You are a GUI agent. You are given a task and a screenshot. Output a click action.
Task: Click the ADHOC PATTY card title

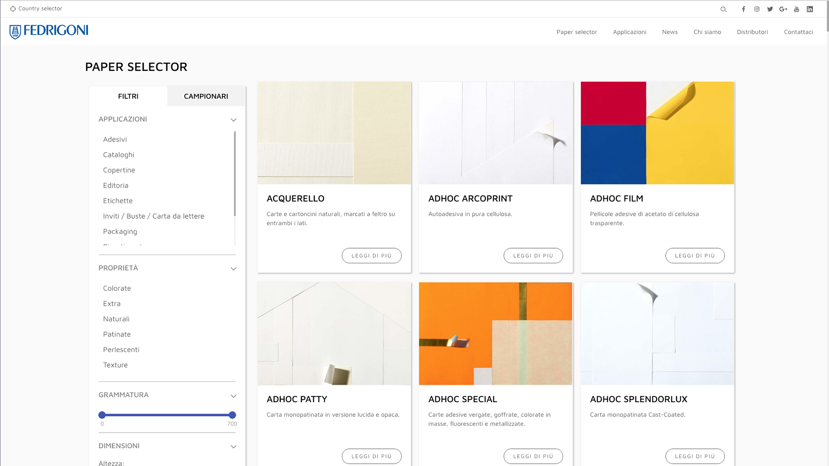tap(297, 399)
